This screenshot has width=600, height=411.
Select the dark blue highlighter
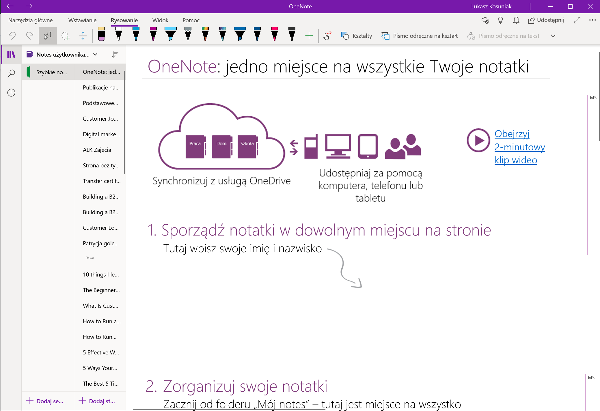240,34
